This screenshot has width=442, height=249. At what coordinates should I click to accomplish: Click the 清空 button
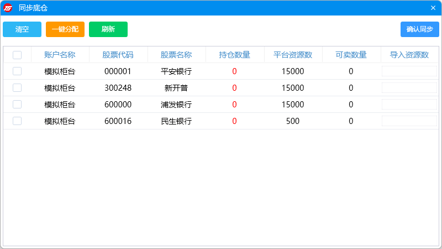(22, 29)
